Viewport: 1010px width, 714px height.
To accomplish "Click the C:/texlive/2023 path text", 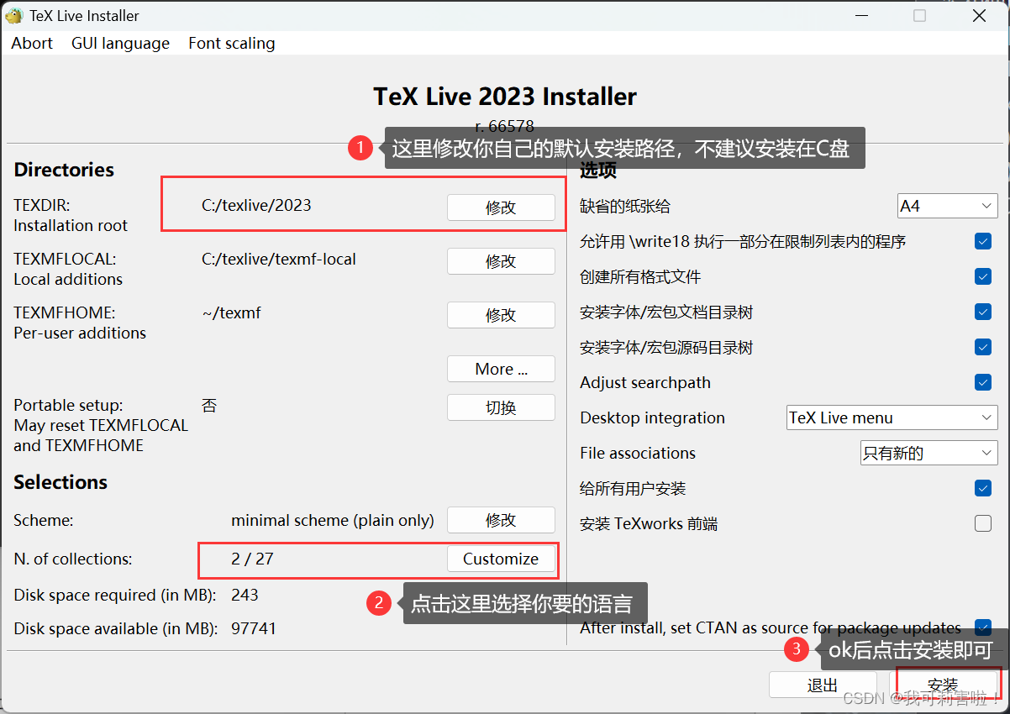I will (256, 205).
